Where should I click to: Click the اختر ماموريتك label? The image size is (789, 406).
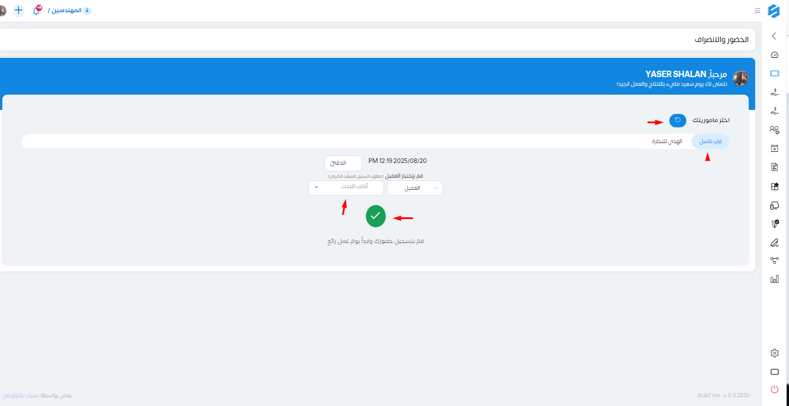point(710,120)
